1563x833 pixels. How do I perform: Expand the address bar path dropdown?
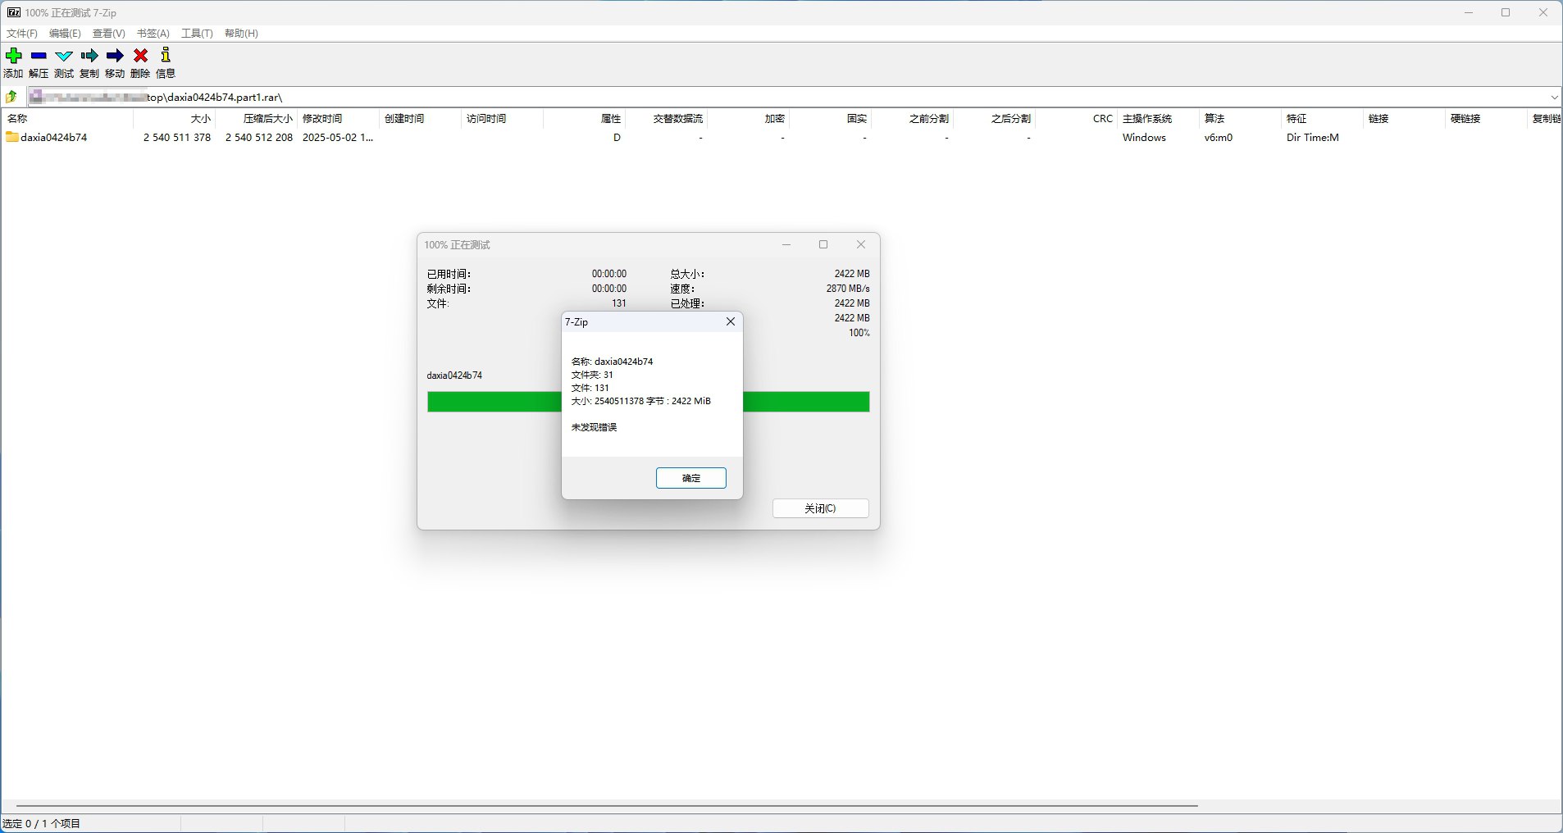pos(1554,97)
